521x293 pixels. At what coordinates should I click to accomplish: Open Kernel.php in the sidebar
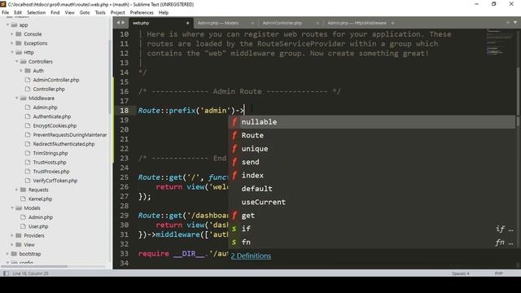[x=40, y=199]
